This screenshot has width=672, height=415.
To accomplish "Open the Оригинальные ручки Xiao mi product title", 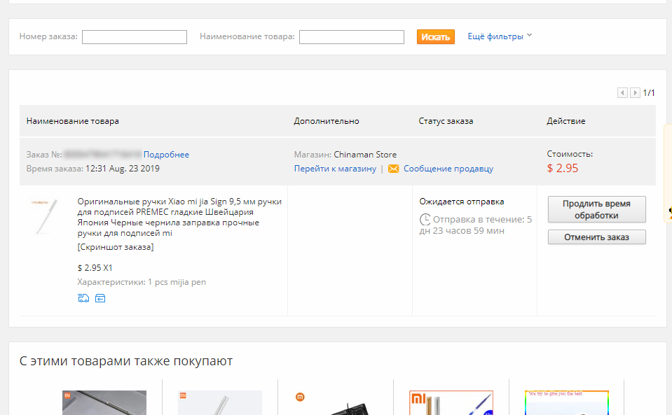I will click(179, 217).
